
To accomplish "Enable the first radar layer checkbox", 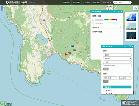I will [93, 20].
